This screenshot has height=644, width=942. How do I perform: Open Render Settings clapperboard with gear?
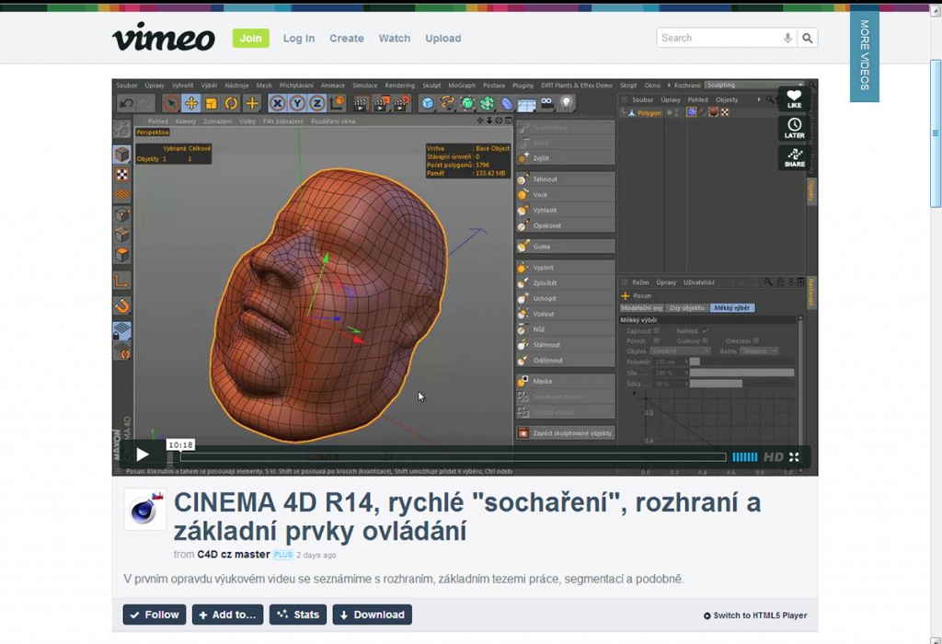tap(401, 103)
